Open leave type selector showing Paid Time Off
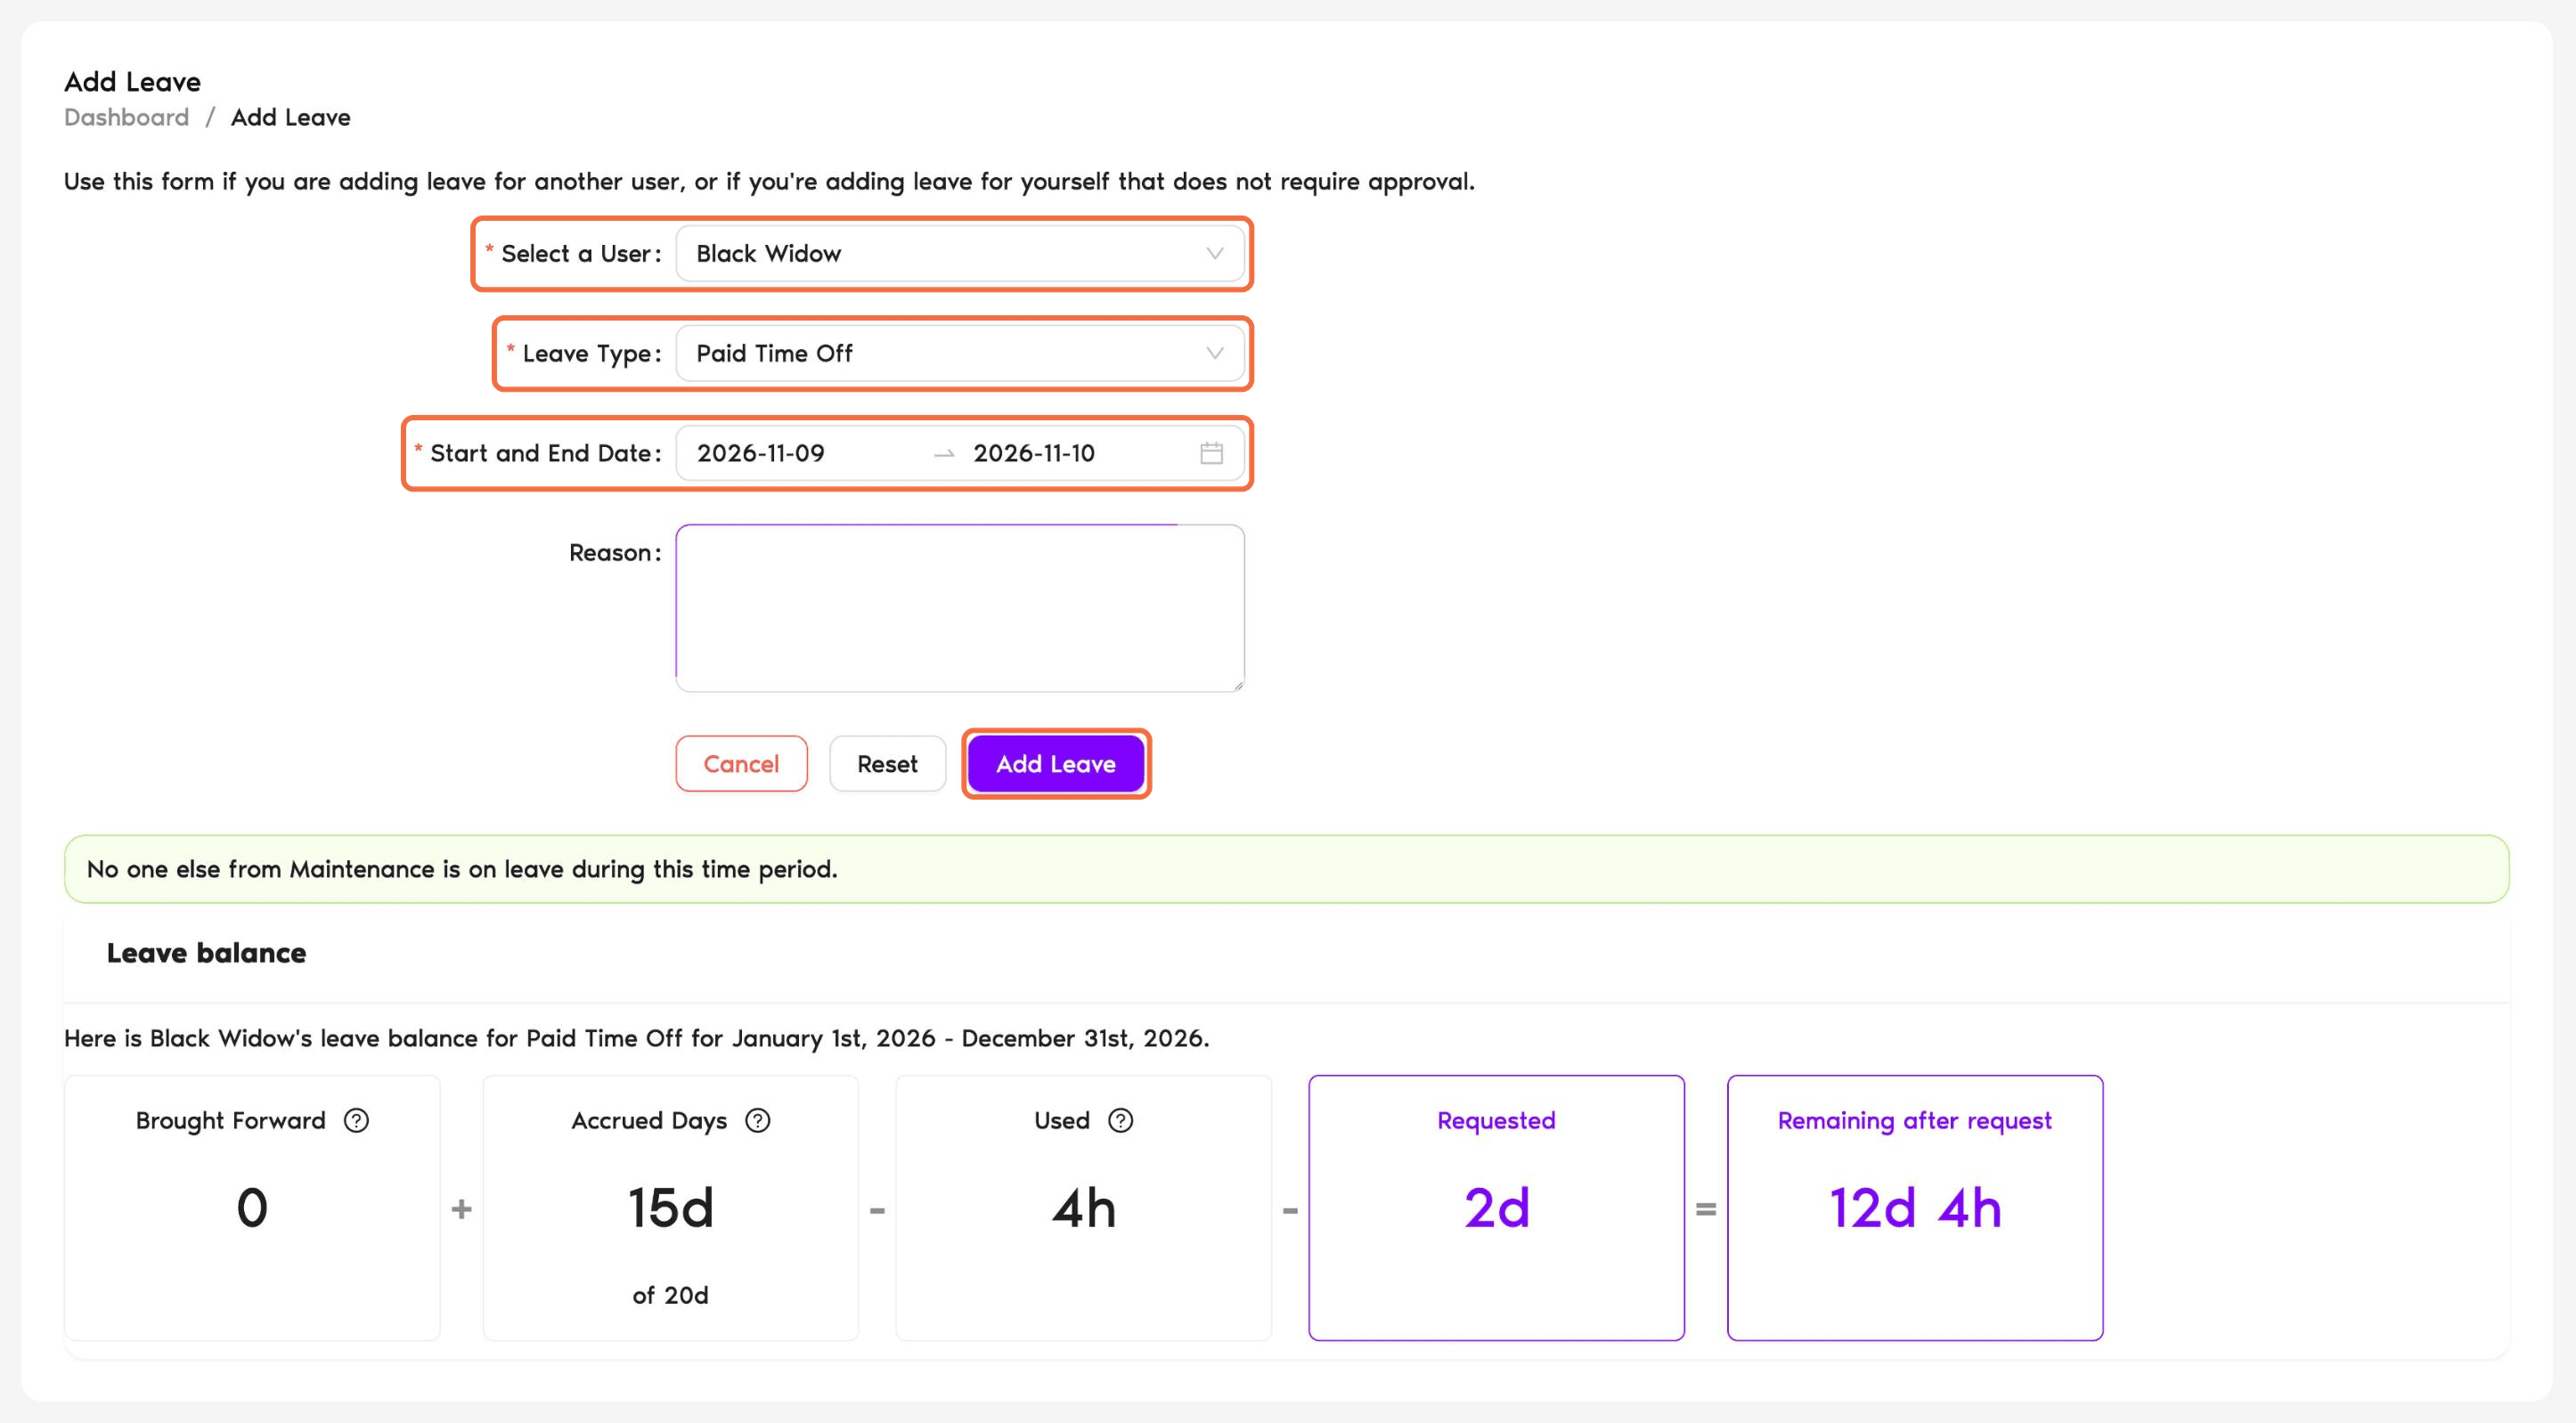The image size is (2576, 1423). [960, 354]
